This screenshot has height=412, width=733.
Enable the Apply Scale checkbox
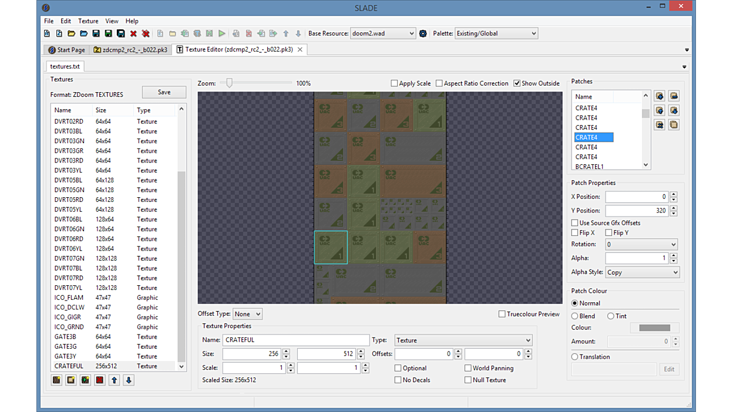395,83
